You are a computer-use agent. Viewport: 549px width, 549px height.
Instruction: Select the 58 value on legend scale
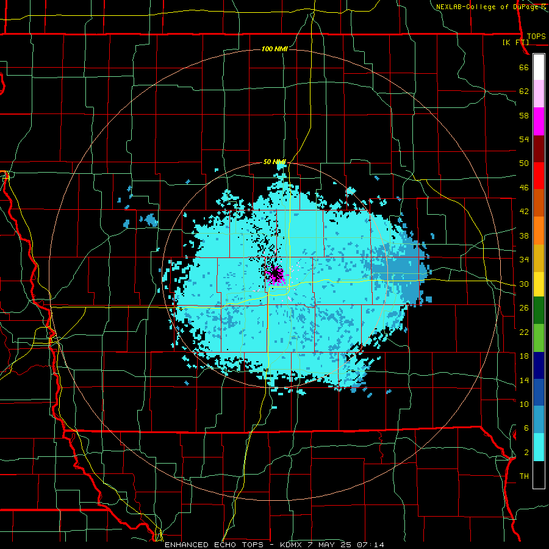[524, 115]
